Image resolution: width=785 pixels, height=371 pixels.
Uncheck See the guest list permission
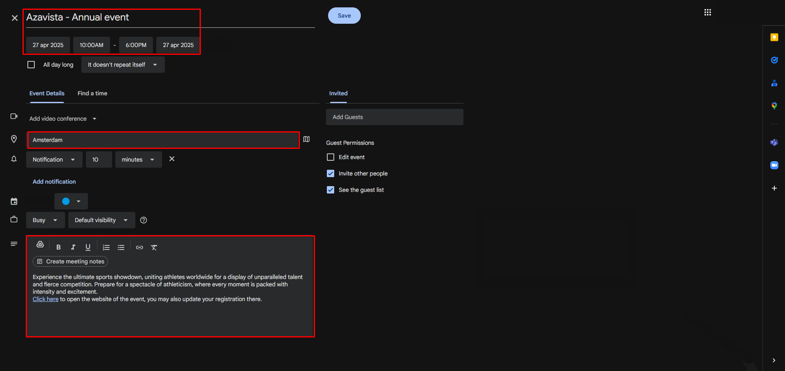tap(331, 190)
